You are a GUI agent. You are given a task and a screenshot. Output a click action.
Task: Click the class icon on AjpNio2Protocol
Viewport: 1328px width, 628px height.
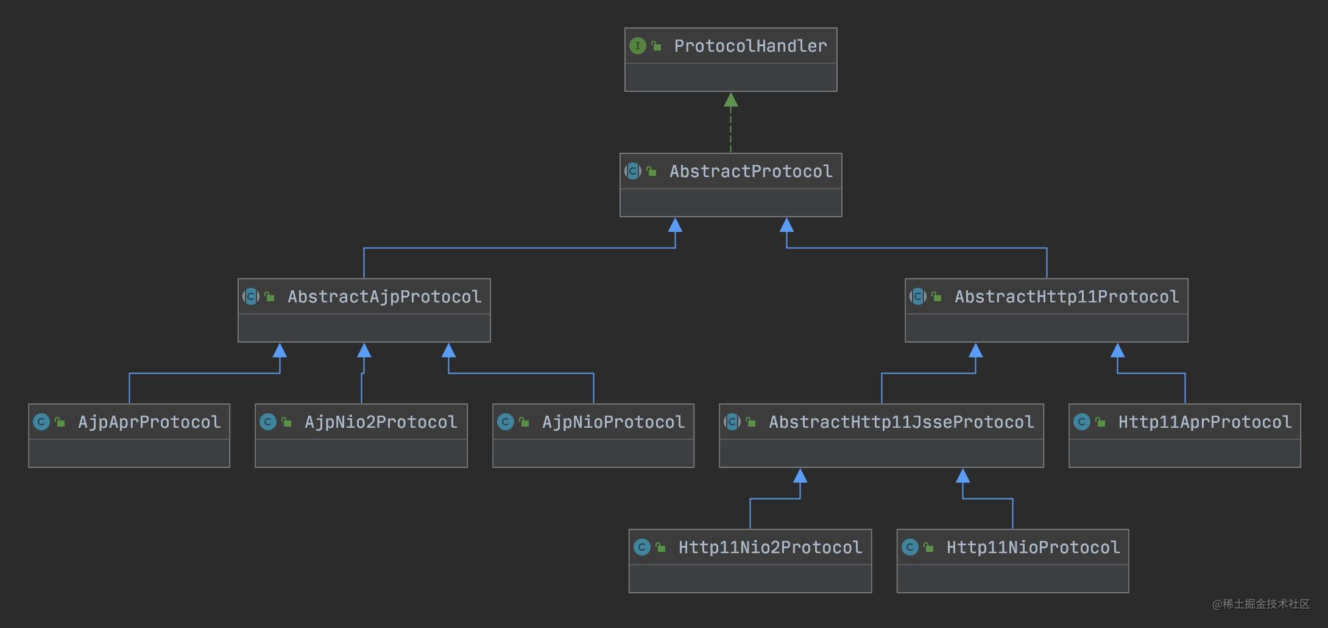[x=267, y=422]
